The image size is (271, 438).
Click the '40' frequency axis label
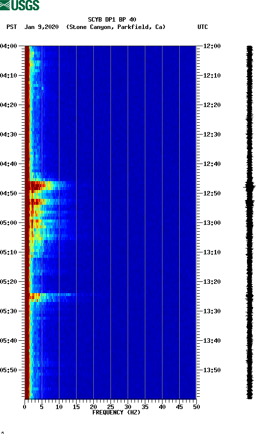point(162,407)
